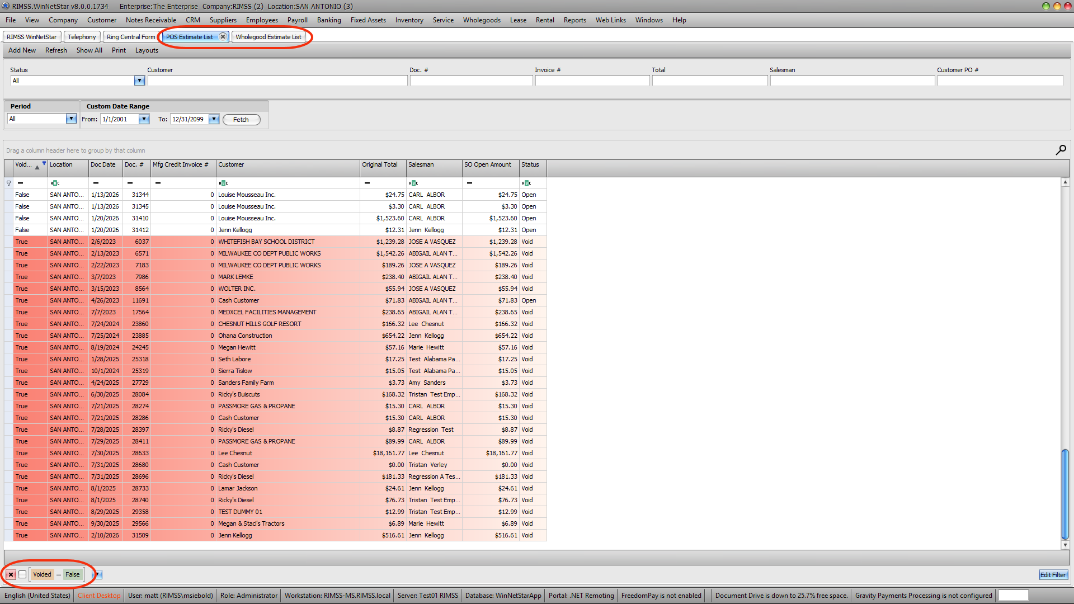Open the filter history dropdown beside Voided filter

[x=97, y=574]
